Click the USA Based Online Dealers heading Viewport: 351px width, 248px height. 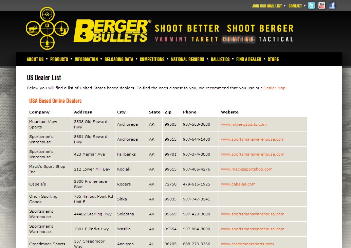pyautogui.click(x=55, y=101)
